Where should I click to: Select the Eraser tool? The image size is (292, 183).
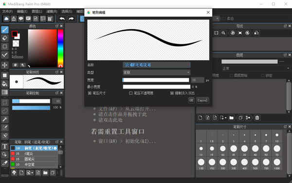tap(5, 38)
